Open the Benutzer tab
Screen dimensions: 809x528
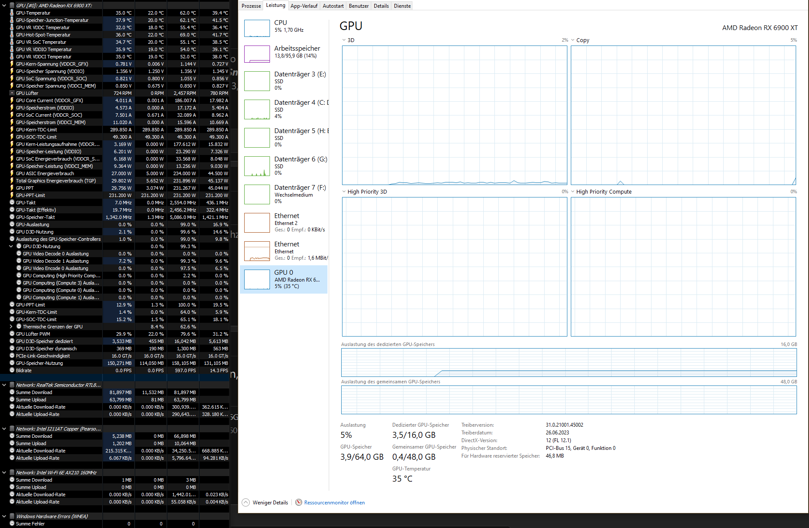pos(359,6)
